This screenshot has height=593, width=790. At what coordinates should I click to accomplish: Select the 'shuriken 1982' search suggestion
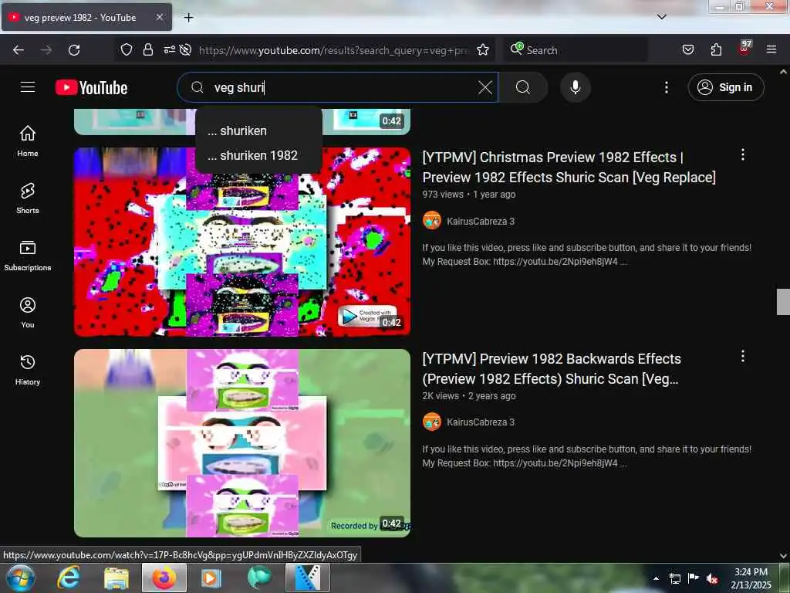(258, 155)
